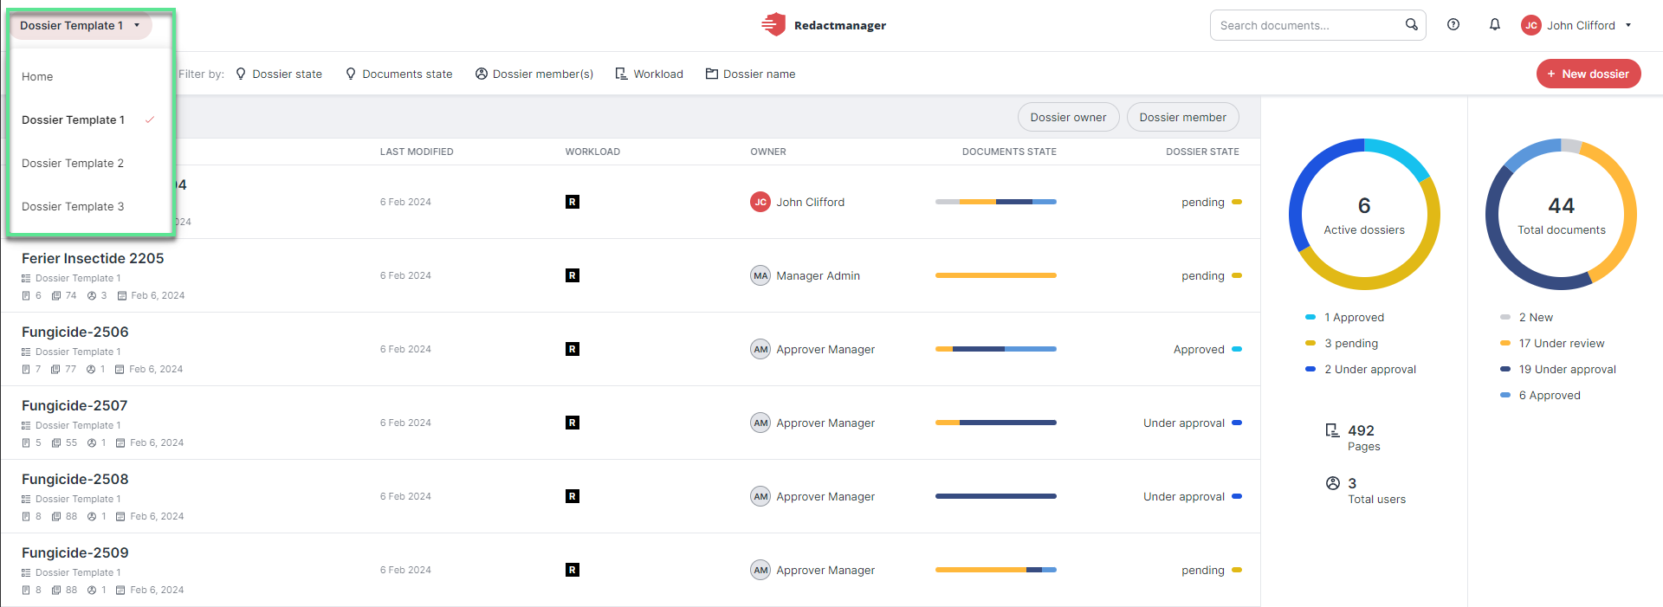Screen dimensions: 1663x607
Task: Click the Pages icon beside 492
Action: pyautogui.click(x=1333, y=430)
